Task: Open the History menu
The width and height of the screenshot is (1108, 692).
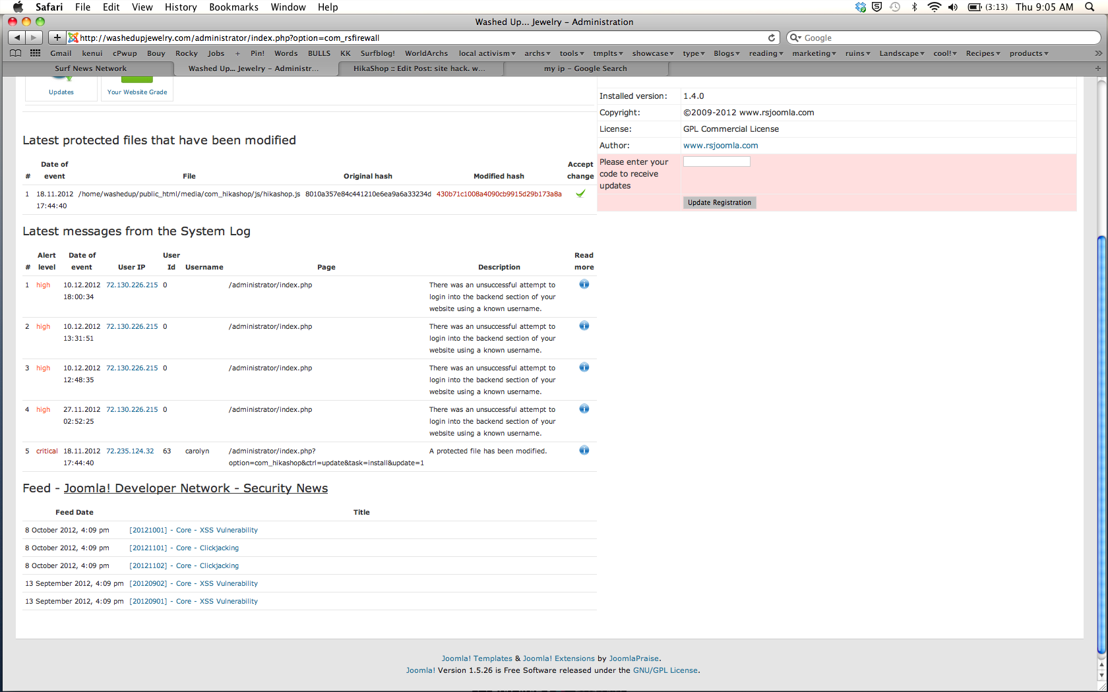Action: (x=181, y=7)
